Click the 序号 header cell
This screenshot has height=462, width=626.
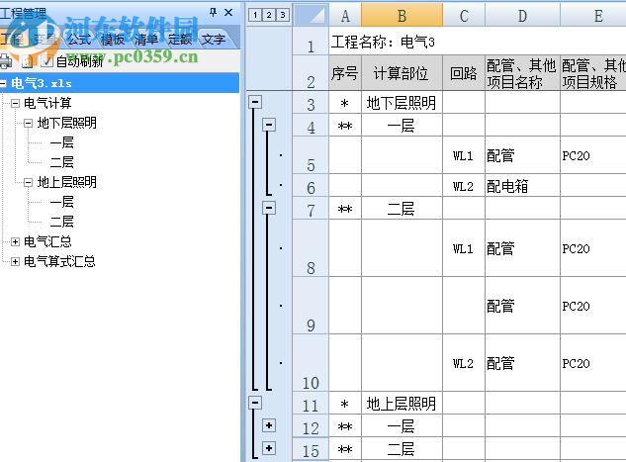point(345,73)
